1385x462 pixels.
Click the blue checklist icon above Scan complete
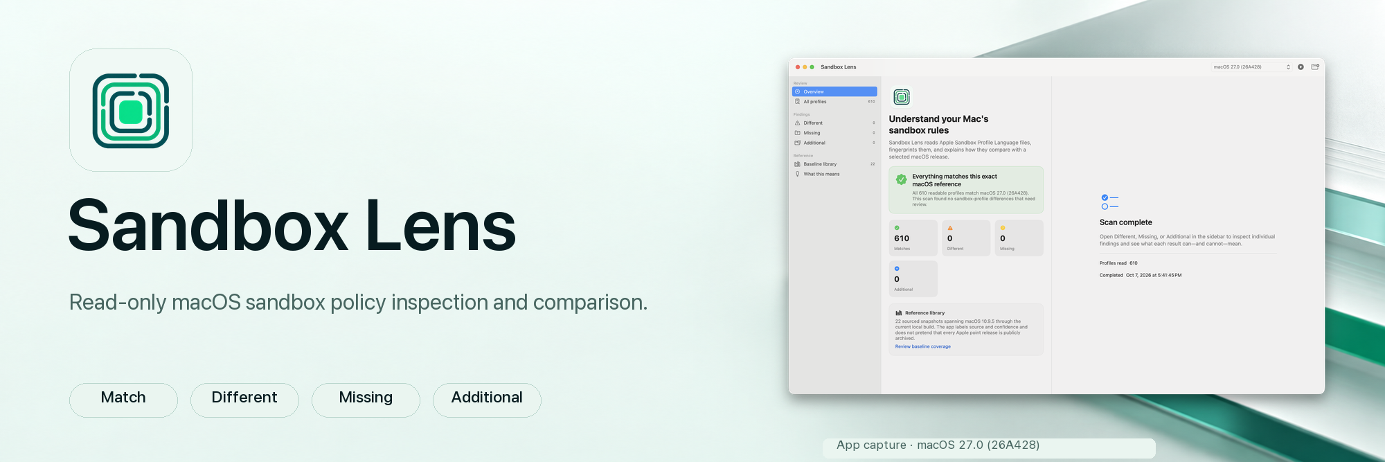[x=1109, y=202]
